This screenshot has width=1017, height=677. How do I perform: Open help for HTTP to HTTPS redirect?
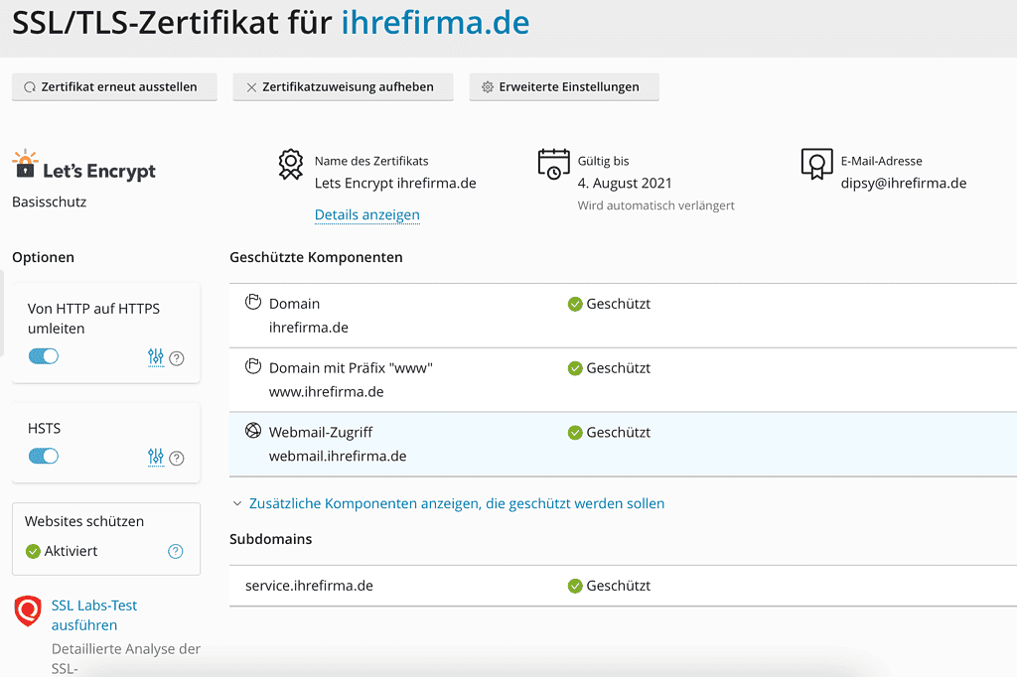coord(177,358)
